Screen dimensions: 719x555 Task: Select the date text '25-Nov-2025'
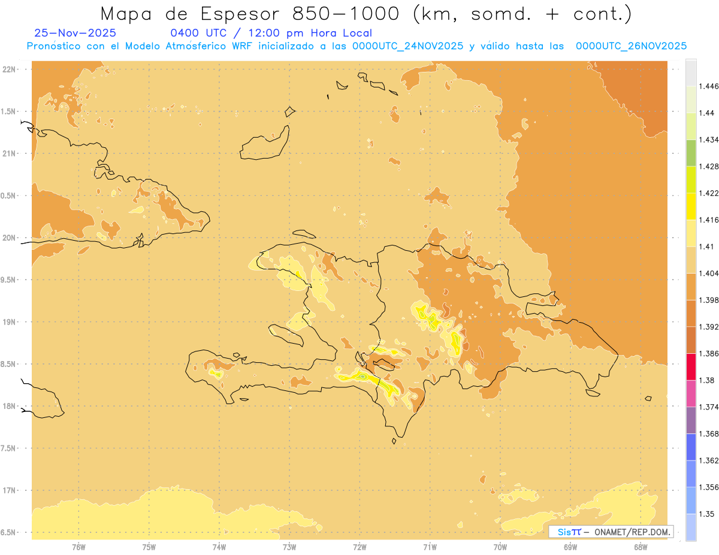[75, 33]
